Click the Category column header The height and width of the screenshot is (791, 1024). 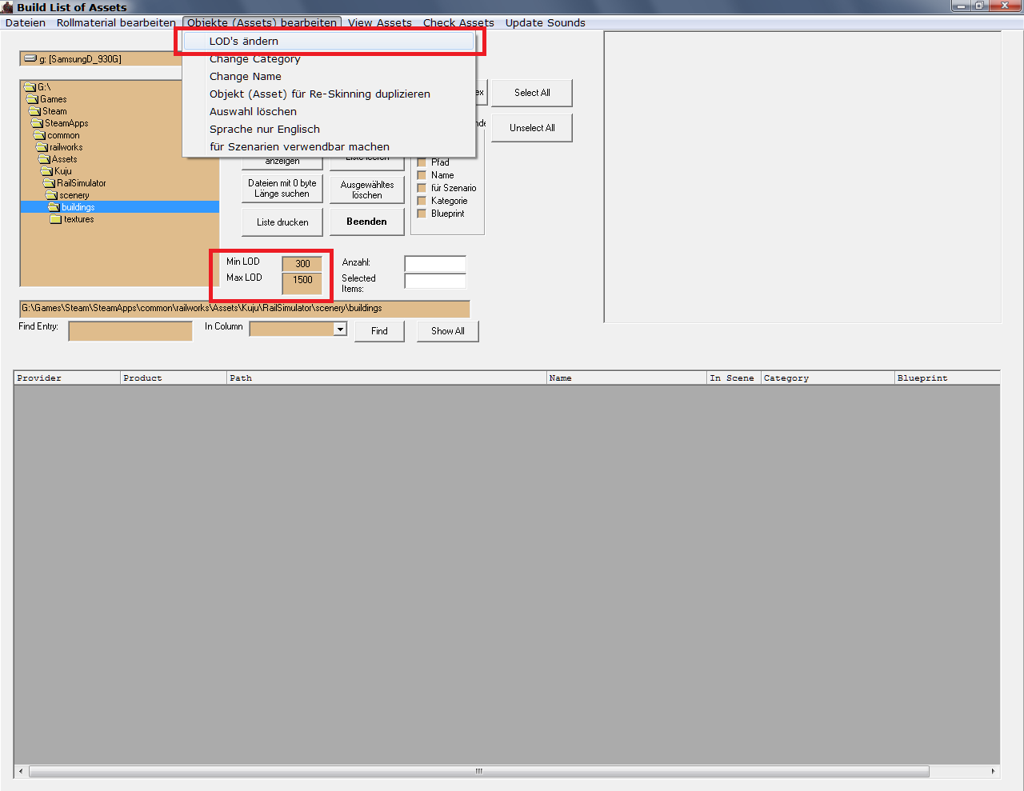pos(828,378)
